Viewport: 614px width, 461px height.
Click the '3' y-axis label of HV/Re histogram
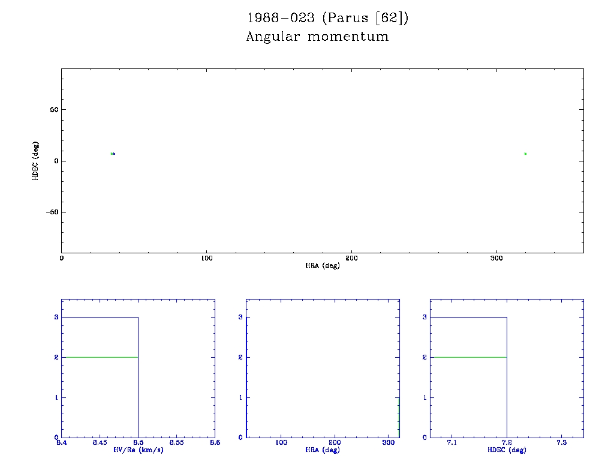coord(56,317)
